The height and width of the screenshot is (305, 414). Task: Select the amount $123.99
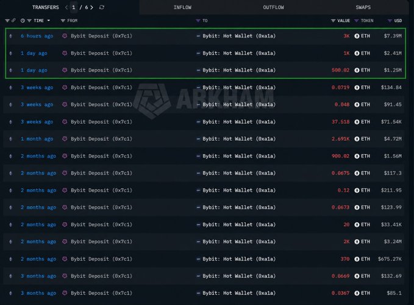click(x=391, y=207)
